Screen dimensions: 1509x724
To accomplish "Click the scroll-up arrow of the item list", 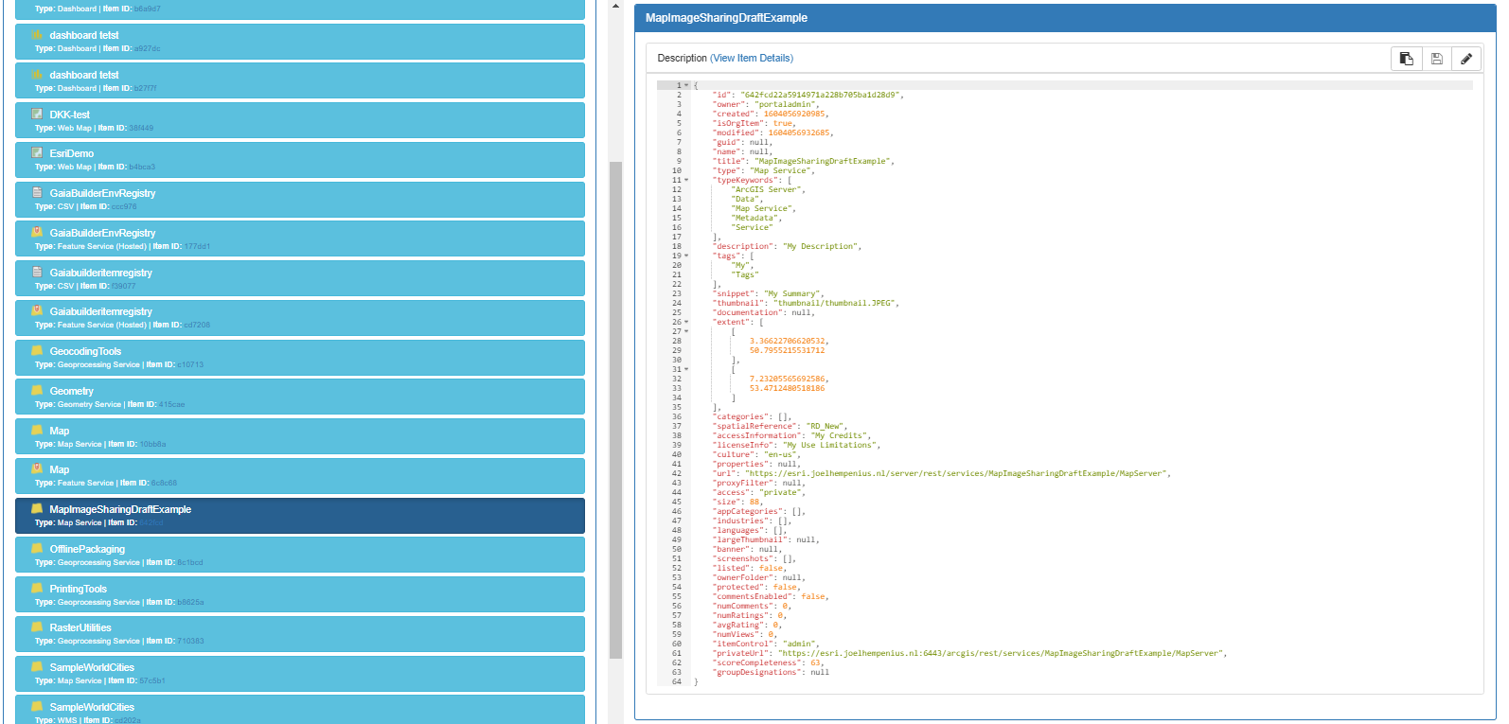I will point(615,6).
